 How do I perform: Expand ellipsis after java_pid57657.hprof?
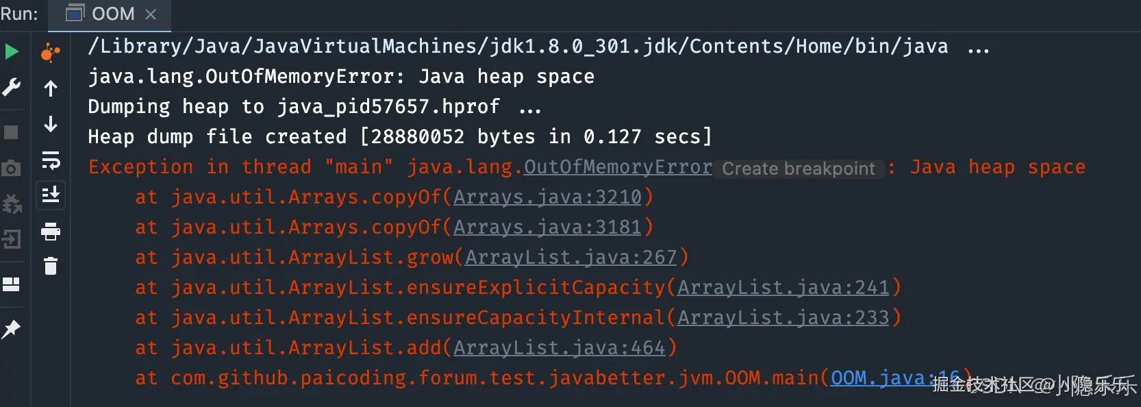(530, 108)
